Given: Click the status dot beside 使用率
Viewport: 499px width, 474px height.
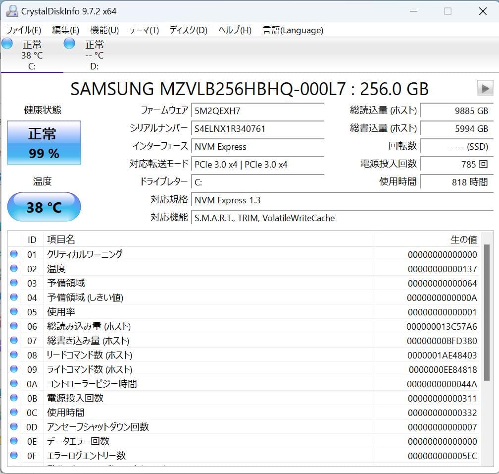Looking at the screenshot, I should pos(14,312).
